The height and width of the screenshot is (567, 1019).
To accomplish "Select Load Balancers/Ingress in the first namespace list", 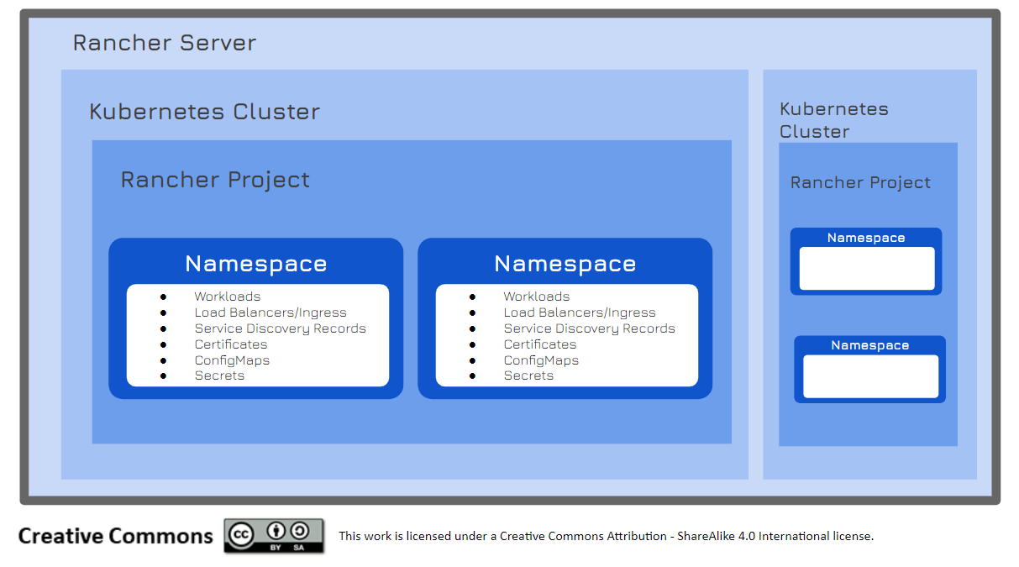I will pyautogui.click(x=271, y=312).
